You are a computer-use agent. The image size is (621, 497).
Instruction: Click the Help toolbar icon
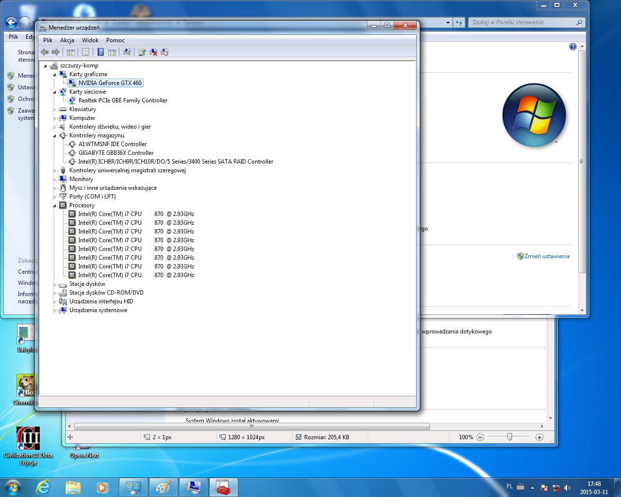click(x=100, y=52)
